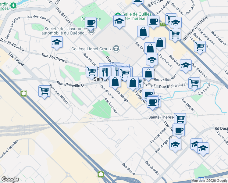Click the Bd René-A.-Robert label
Viewport: 228px width, 183px height.
195,28
